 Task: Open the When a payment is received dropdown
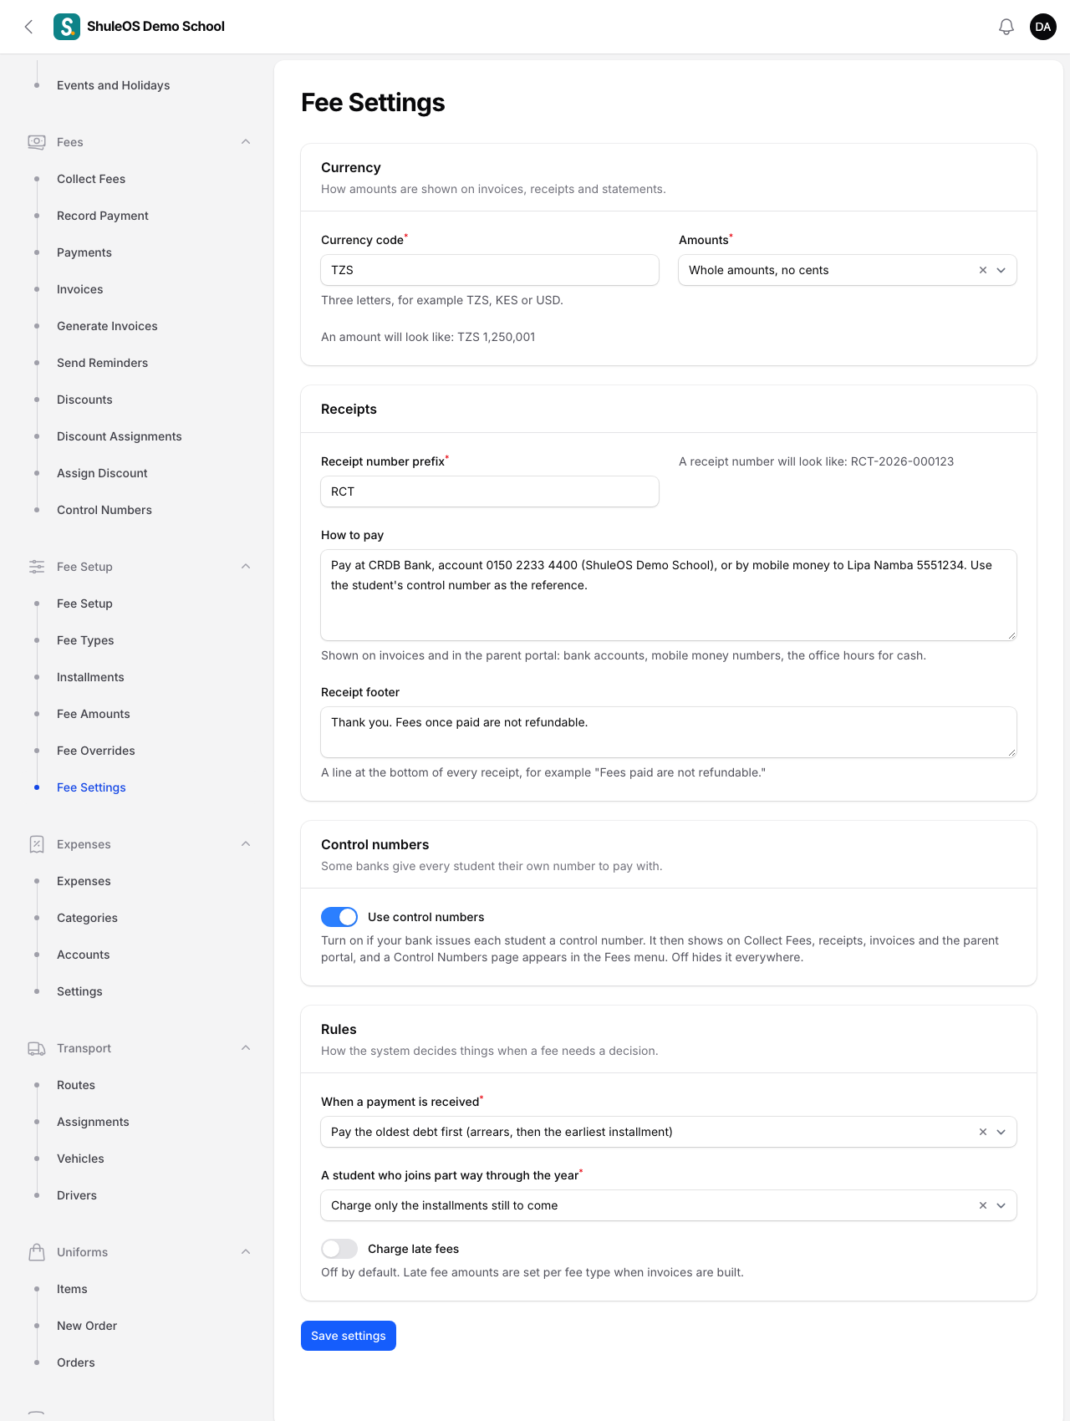click(669, 1132)
